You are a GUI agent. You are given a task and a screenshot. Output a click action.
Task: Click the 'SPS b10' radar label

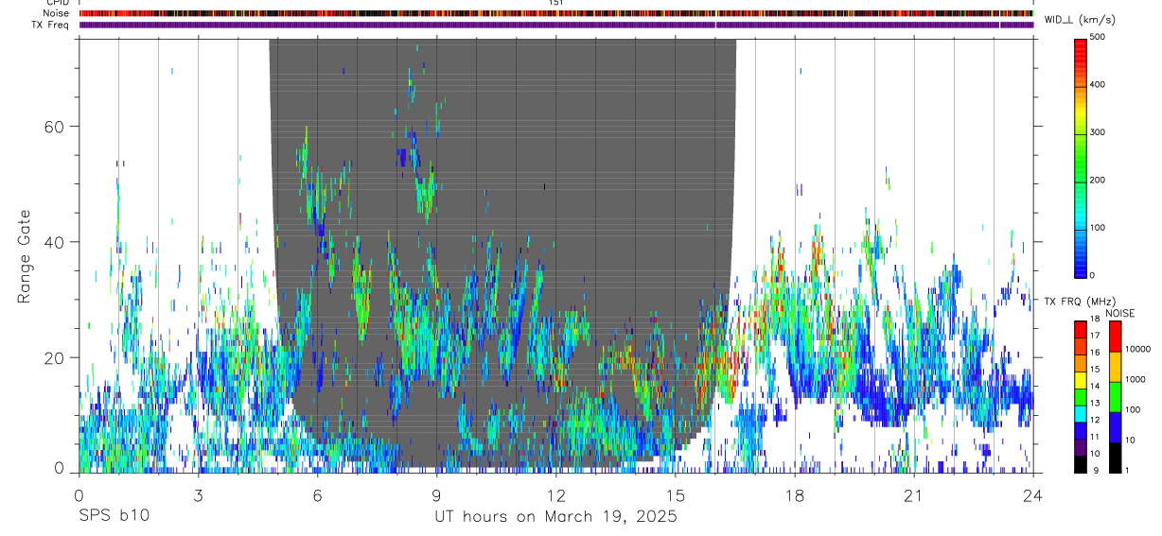point(114,517)
